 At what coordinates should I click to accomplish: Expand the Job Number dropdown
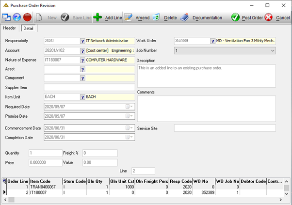273,50
